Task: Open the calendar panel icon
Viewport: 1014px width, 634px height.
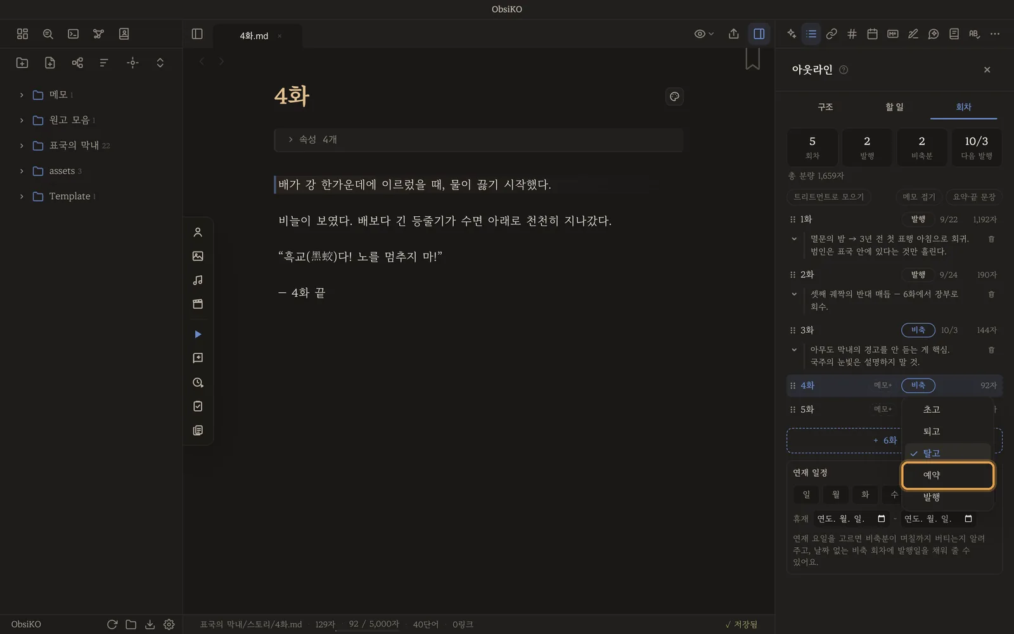Action: pos(872,34)
